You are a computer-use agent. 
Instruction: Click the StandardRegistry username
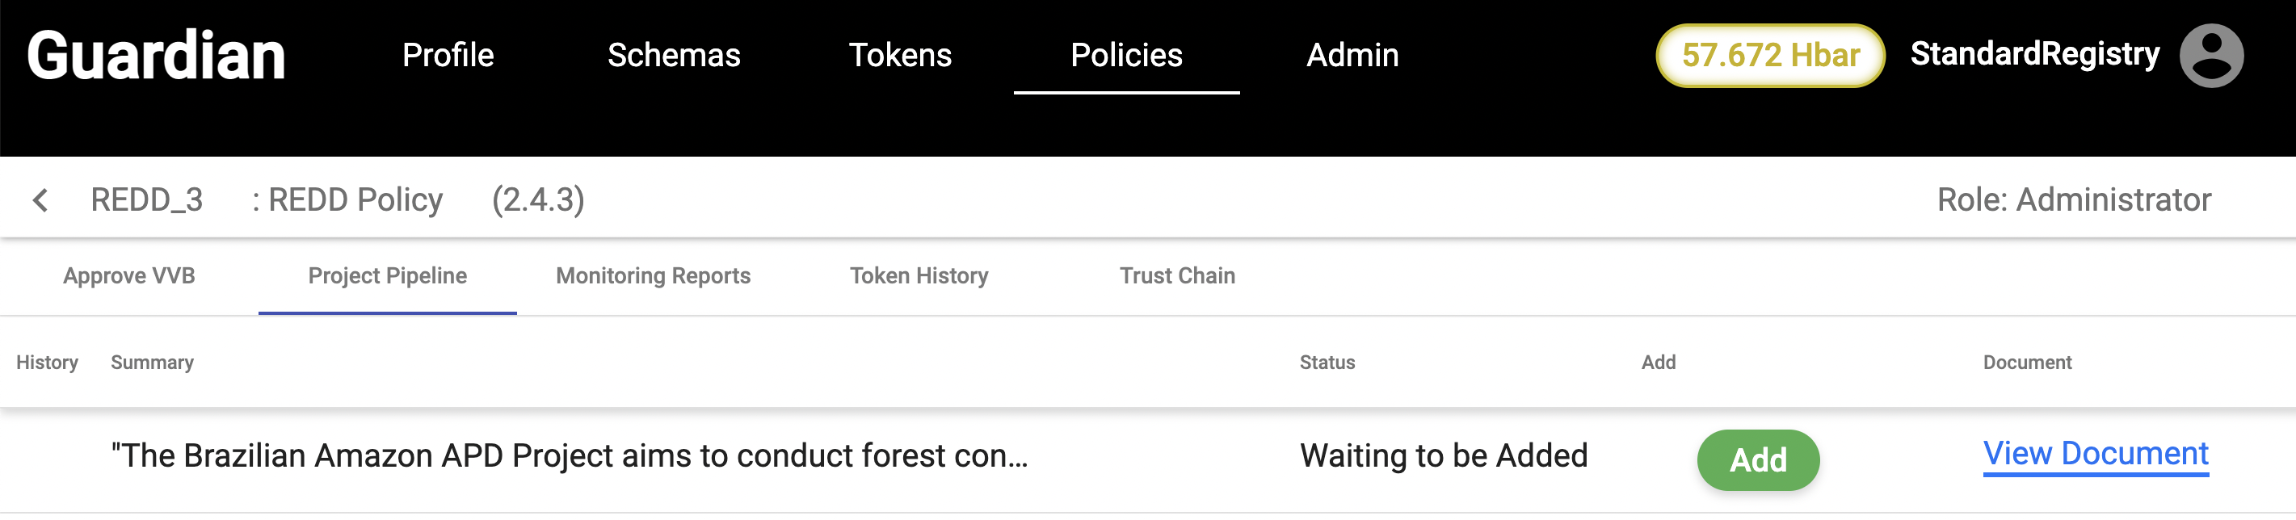2034,54
